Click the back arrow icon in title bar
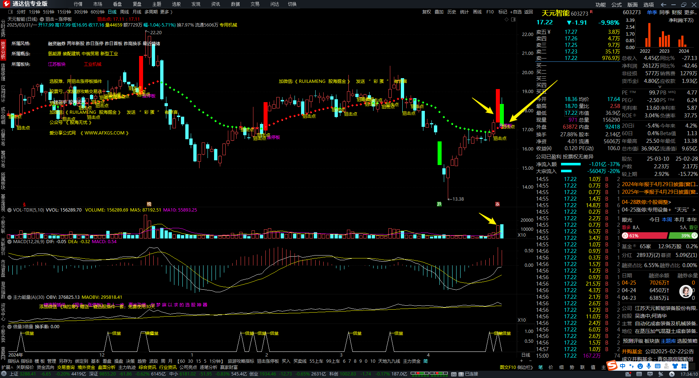699x378 pixels. coord(663,4)
